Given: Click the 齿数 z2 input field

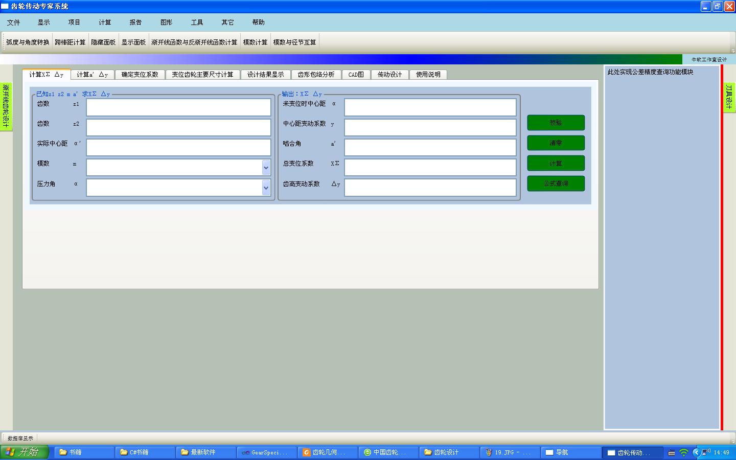Looking at the screenshot, I should 178,127.
